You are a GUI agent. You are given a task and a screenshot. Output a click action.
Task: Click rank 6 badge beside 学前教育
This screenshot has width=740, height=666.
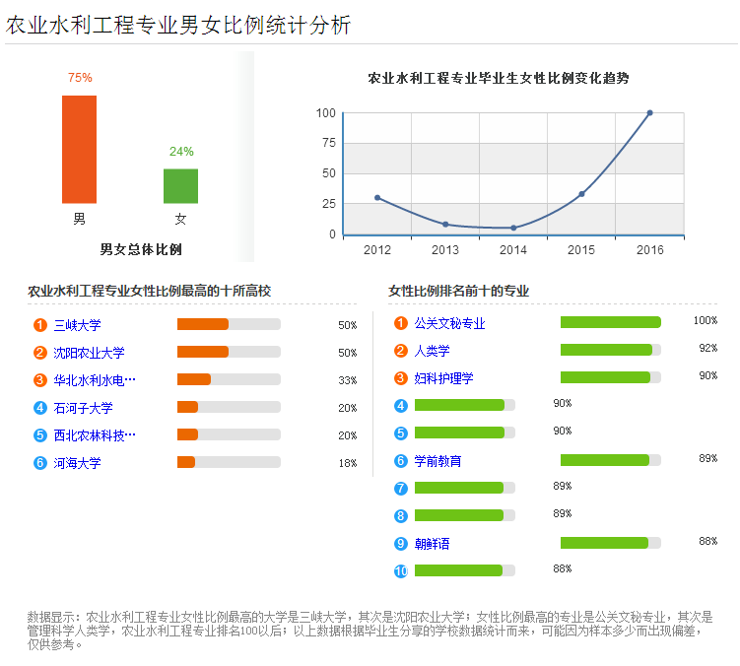(x=401, y=461)
